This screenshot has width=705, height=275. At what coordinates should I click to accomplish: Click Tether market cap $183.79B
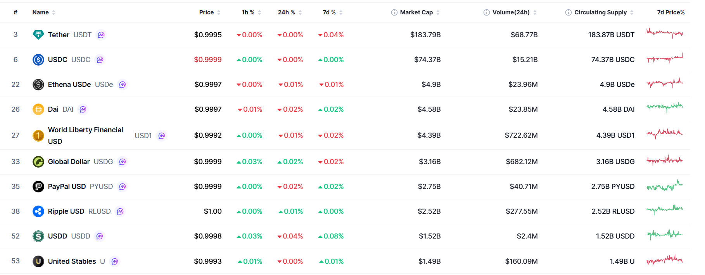425,35
